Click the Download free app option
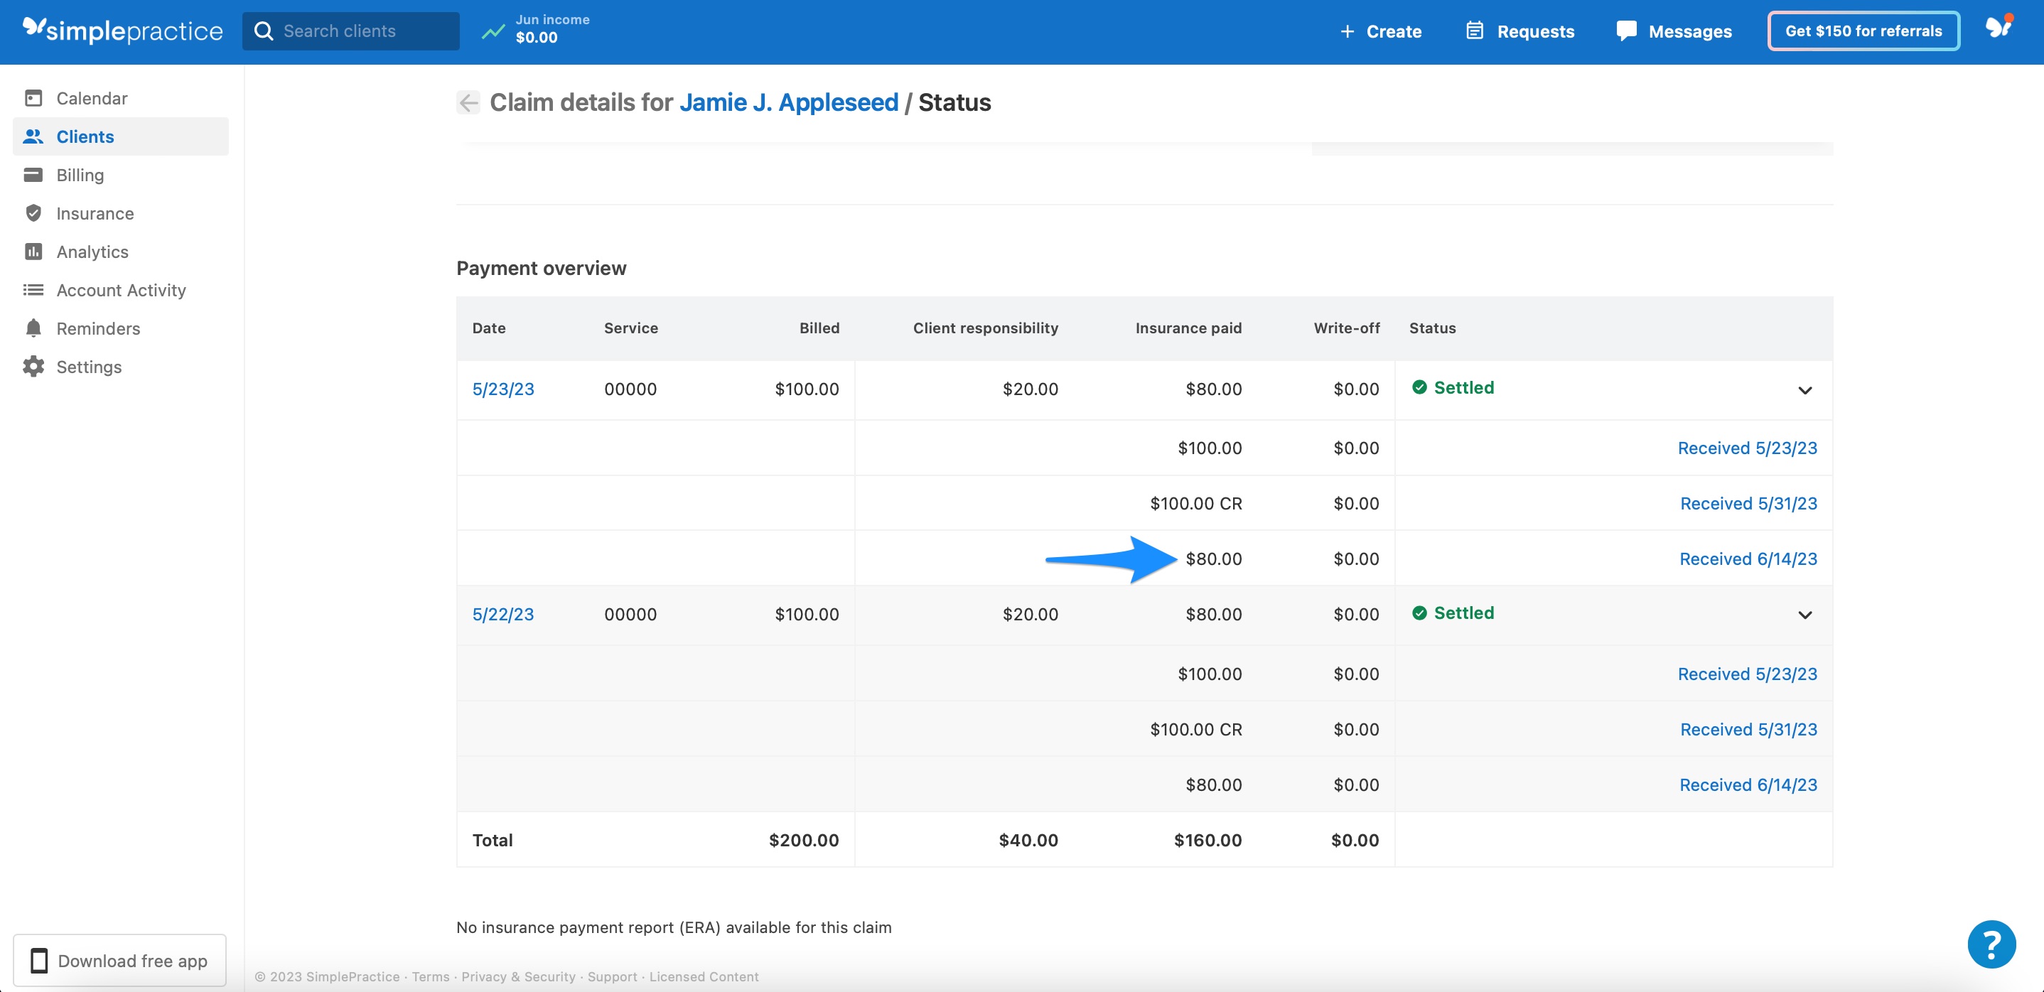The image size is (2044, 992). tap(120, 960)
